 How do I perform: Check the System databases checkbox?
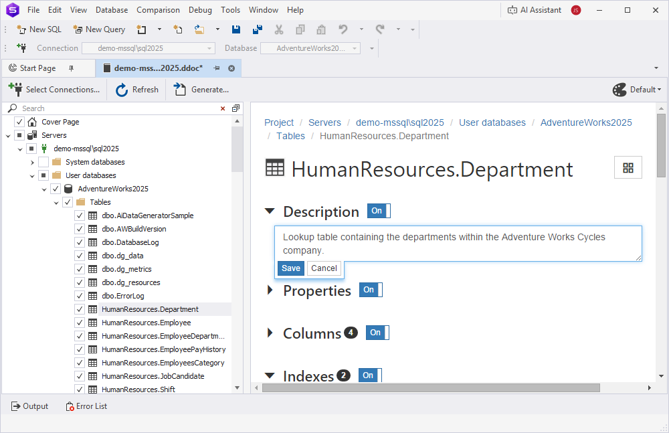(x=43, y=162)
